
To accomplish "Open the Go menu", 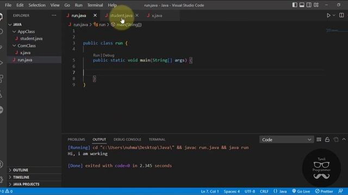I will pos(67,5).
